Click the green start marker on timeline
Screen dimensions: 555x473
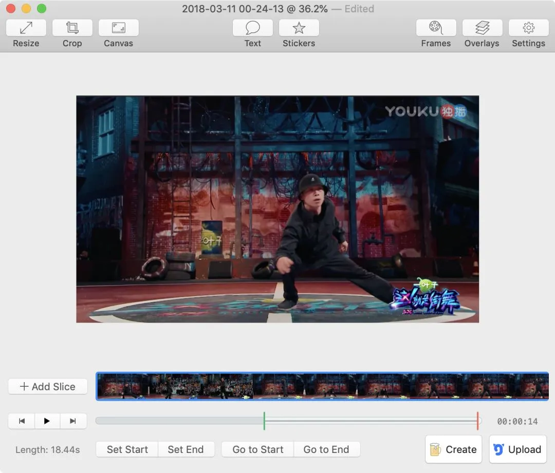tap(265, 421)
